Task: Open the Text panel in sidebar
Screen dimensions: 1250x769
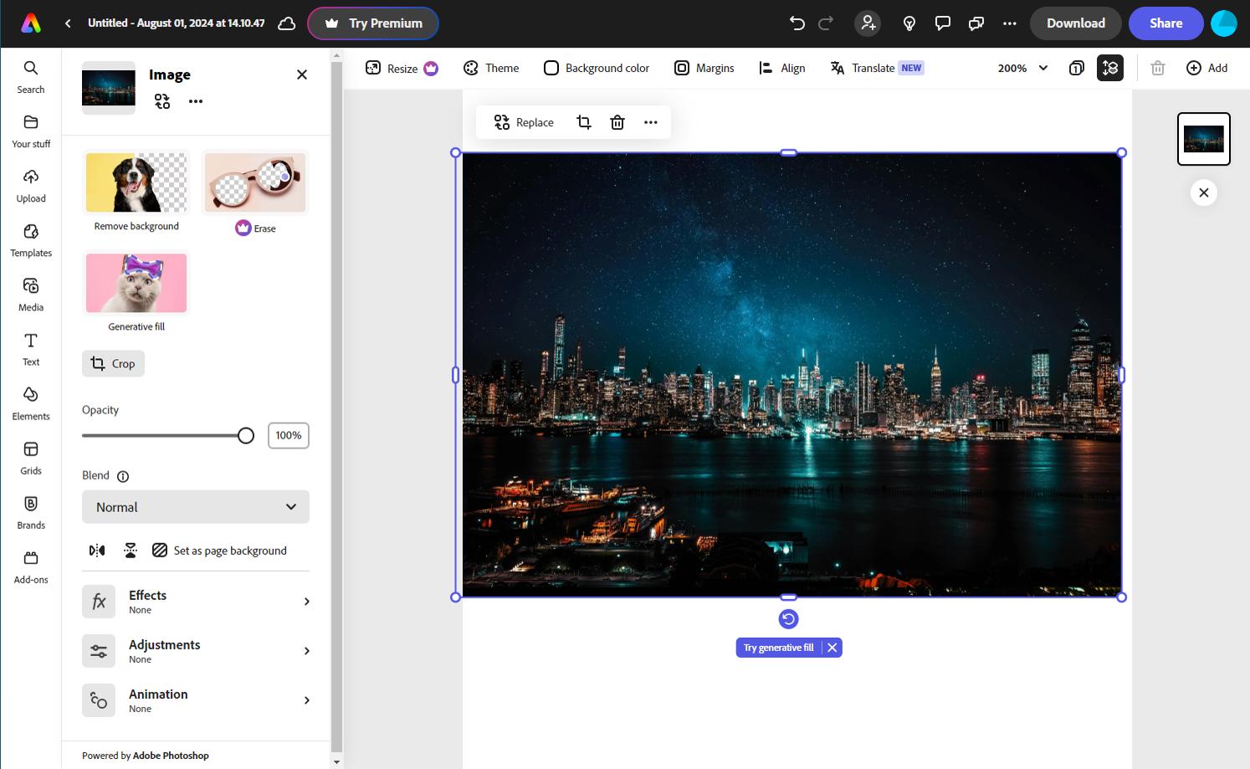Action: [31, 349]
